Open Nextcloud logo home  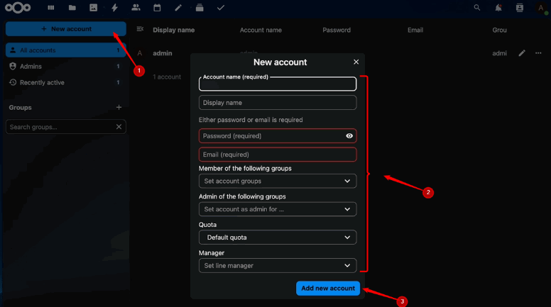18,7
